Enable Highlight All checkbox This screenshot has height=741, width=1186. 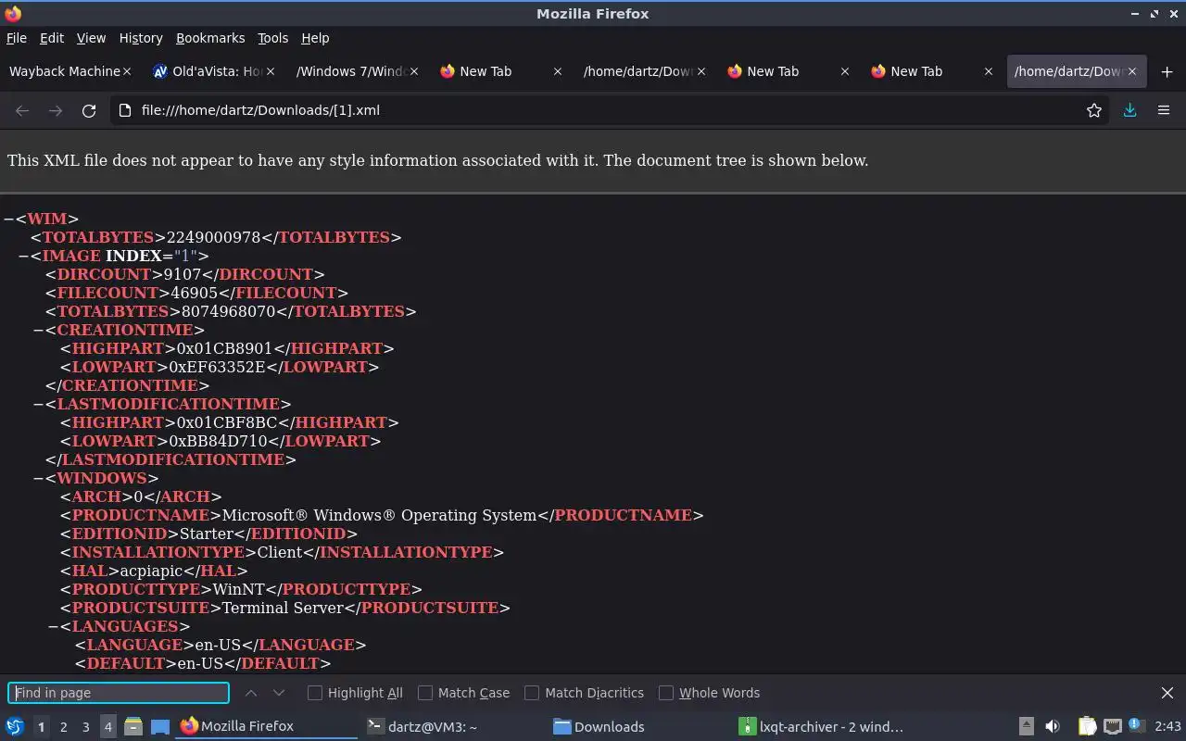click(x=315, y=693)
